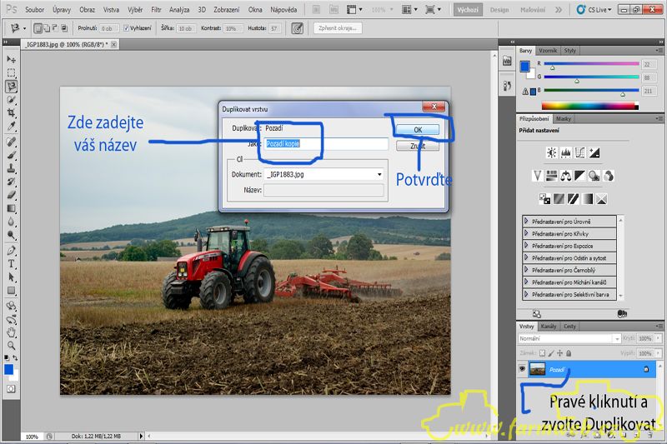
Task: Click OK in Duplikovat vrstvu dialog
Action: point(418,130)
